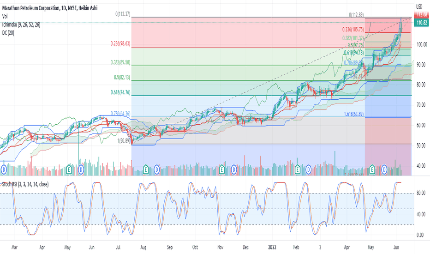Open the earnings E marker in early August
Screen dimensions: 430x254
pos(146,169)
